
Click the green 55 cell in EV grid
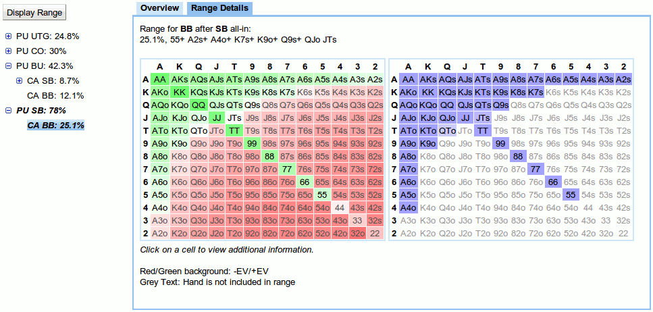pos(321,194)
